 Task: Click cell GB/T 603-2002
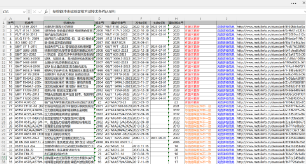29,55
